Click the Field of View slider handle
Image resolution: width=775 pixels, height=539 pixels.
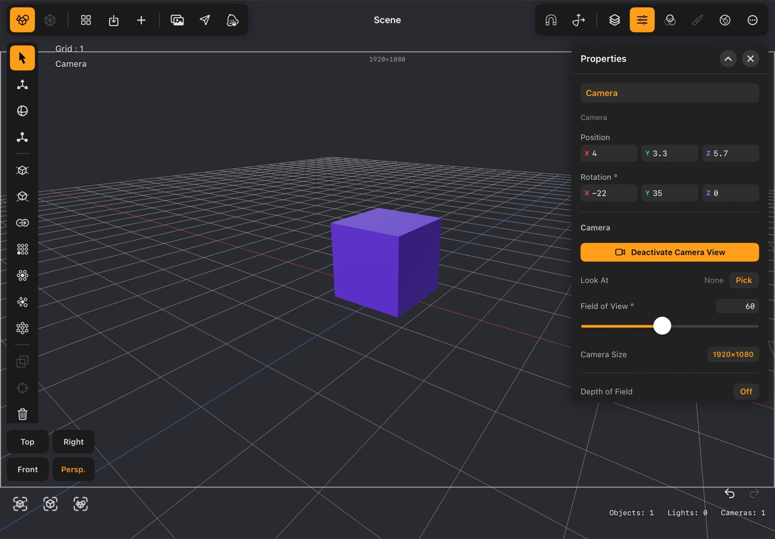662,326
